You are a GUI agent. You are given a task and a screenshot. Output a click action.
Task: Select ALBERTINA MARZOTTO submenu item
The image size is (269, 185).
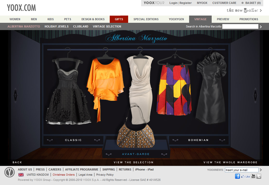[x=24, y=26]
